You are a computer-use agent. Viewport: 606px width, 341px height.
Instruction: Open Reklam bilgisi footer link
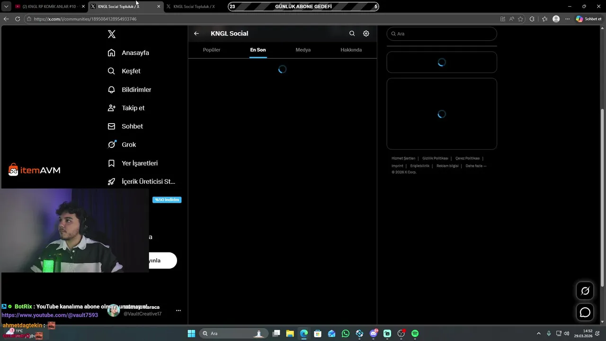click(447, 166)
